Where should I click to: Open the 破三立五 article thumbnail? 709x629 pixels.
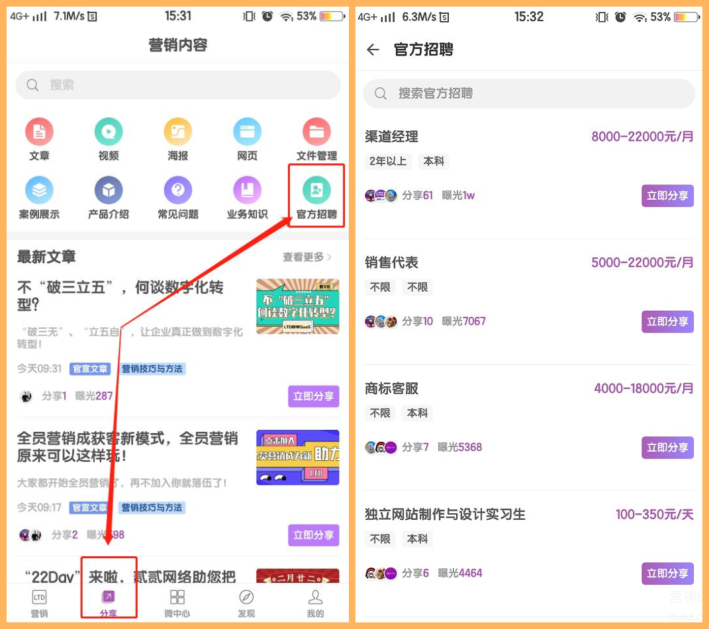(x=298, y=306)
